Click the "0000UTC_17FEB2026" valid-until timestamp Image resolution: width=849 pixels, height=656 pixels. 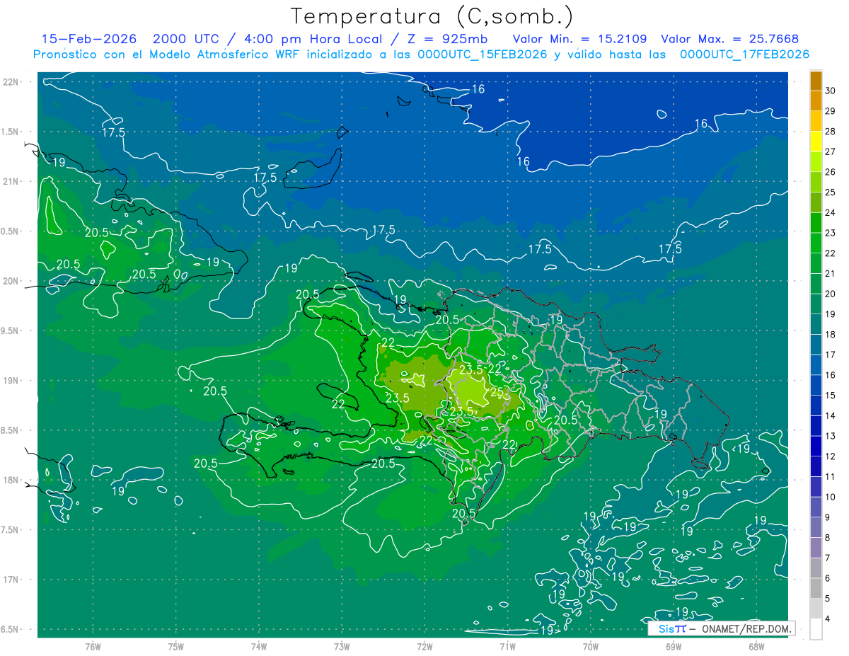point(744,54)
